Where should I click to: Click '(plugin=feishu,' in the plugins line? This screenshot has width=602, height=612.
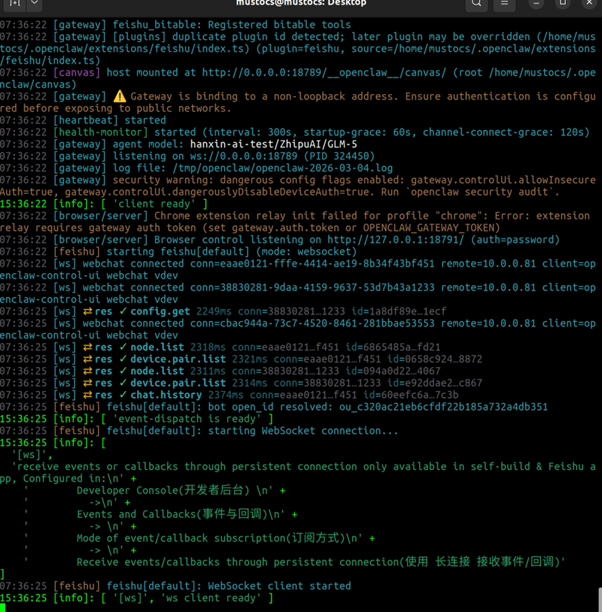301,49
